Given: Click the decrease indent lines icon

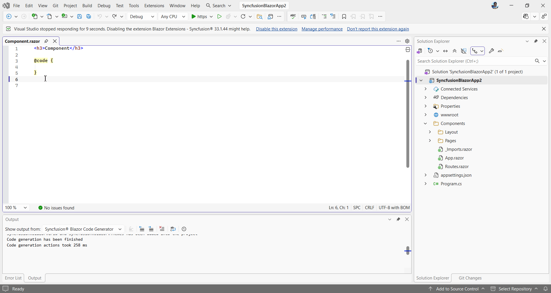Looking at the screenshot, I should (x=324, y=17).
